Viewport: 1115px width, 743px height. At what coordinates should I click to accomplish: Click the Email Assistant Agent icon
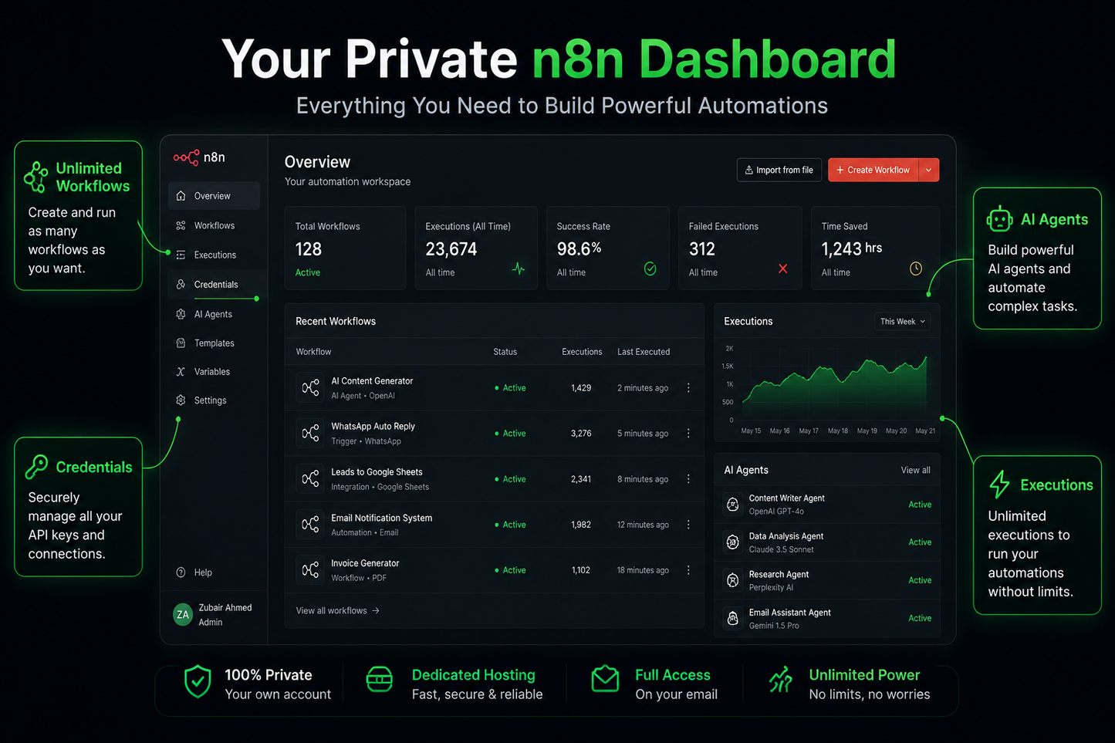[x=732, y=618]
